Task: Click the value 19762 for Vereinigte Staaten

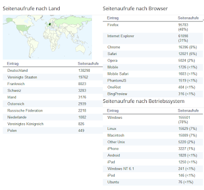Action: (83, 77)
